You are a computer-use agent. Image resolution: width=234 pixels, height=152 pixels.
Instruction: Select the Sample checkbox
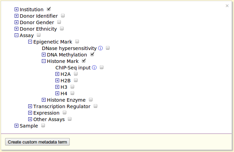point(43,125)
